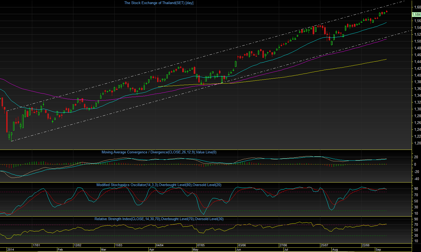Click the Jul month label
This screenshot has width=421, height=252.
tap(286, 250)
